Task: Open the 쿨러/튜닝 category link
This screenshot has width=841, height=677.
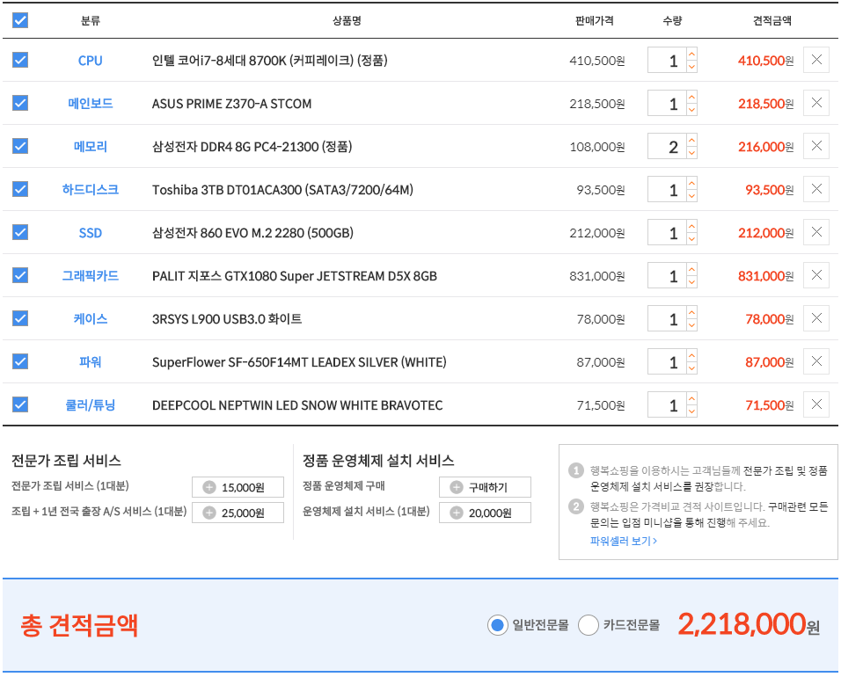Action: pyautogui.click(x=90, y=405)
